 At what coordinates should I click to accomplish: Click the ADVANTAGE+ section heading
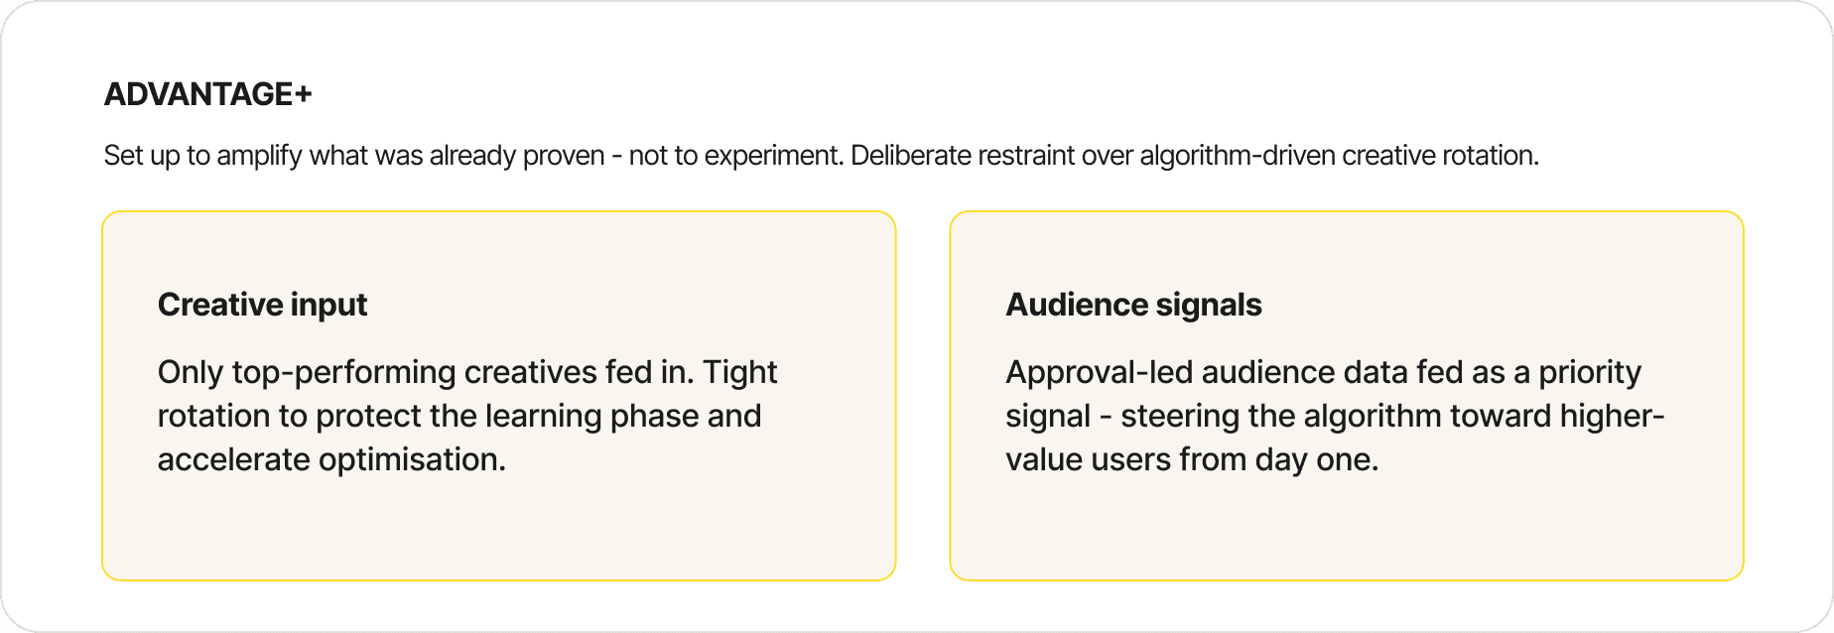tap(208, 94)
